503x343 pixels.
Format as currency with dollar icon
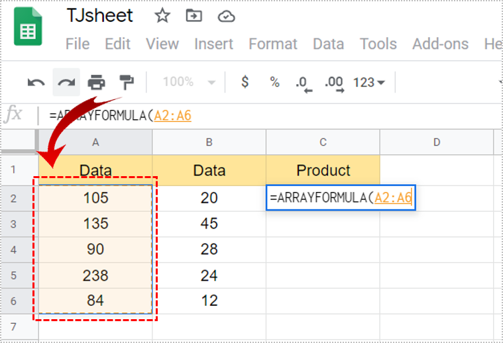pos(245,82)
